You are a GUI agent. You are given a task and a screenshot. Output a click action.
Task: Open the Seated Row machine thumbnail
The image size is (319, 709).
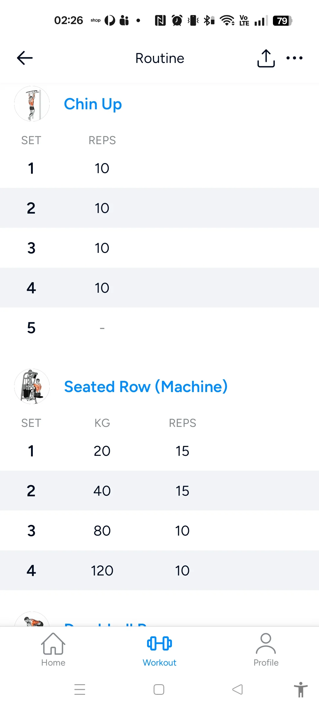(32, 386)
